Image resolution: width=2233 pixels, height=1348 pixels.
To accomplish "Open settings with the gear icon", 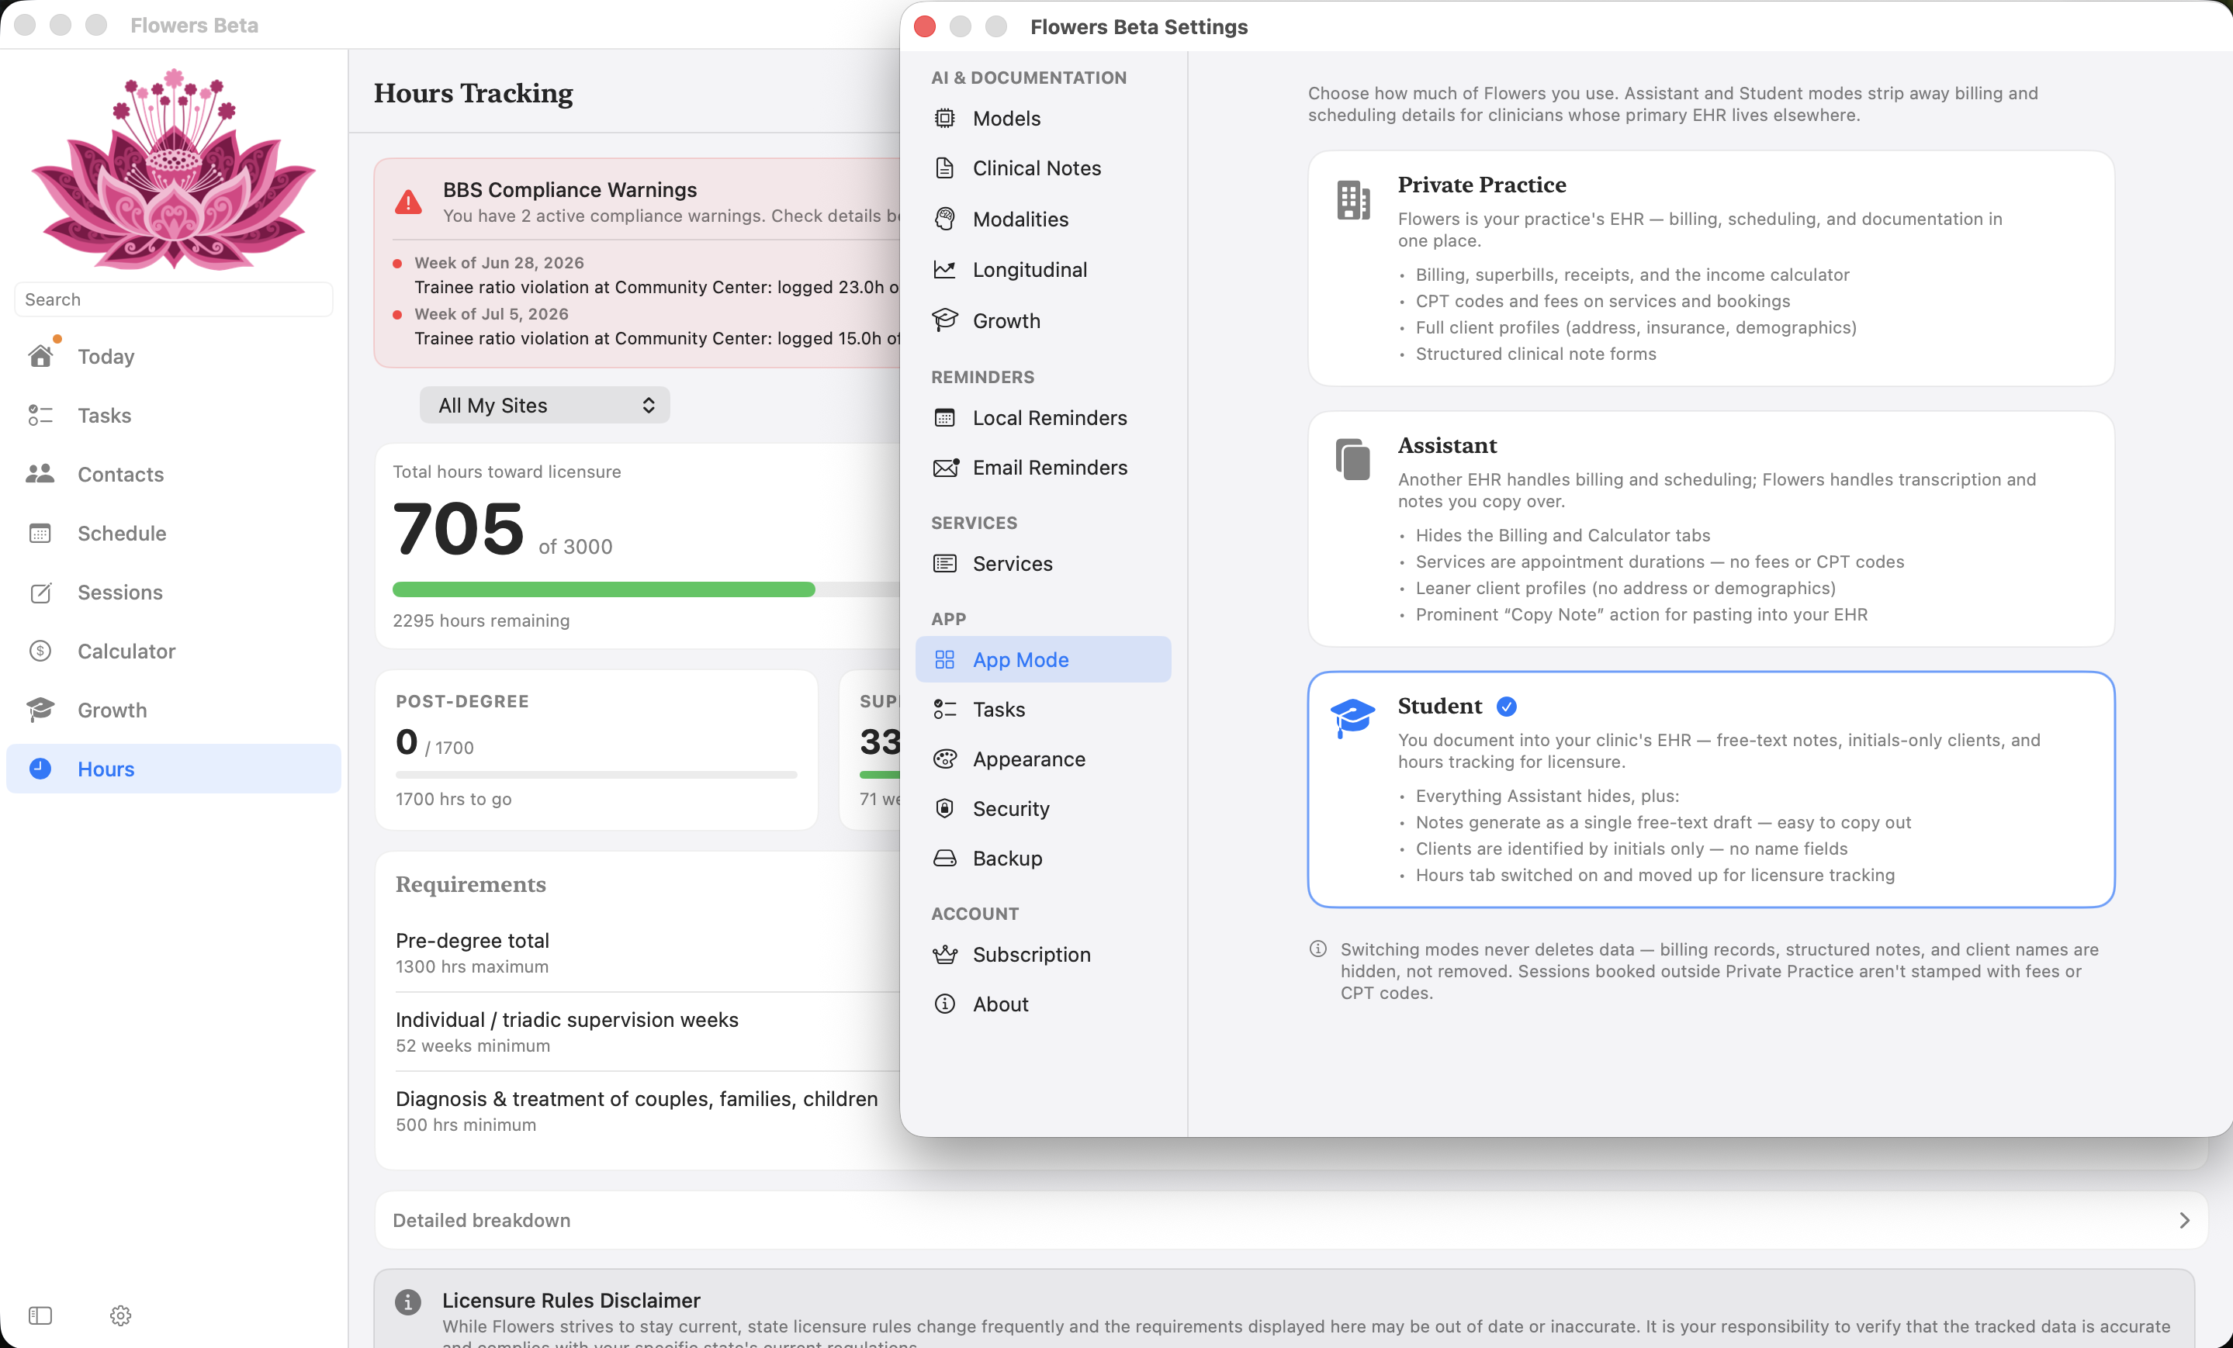I will (x=120, y=1315).
